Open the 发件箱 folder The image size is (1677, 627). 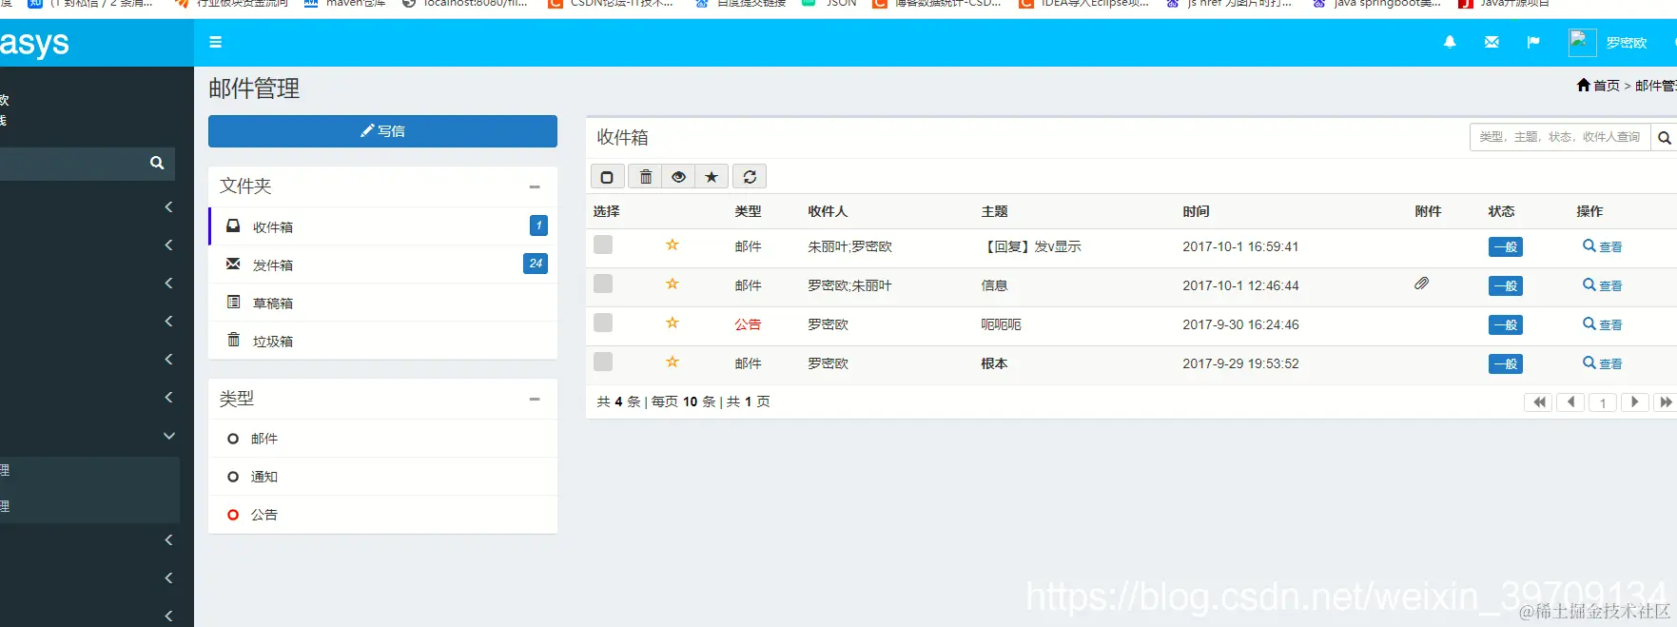382,265
